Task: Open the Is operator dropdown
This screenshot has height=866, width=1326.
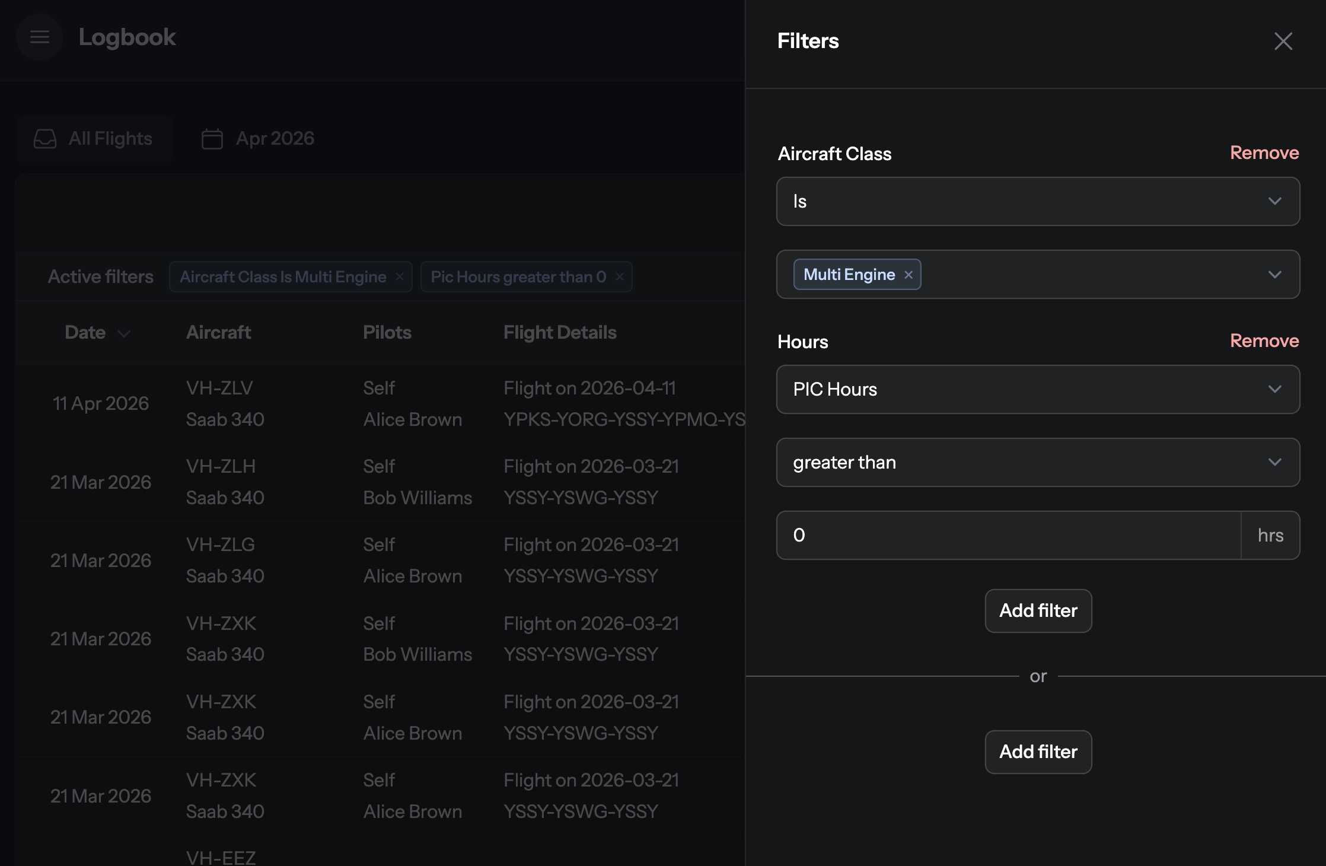Action: coord(1038,201)
